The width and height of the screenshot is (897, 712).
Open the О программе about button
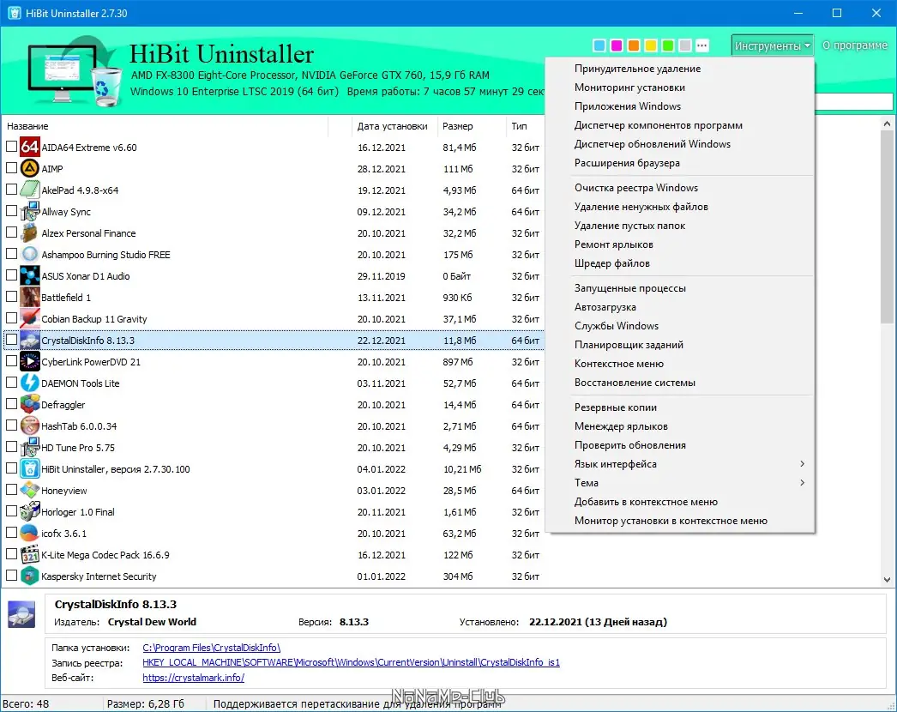point(855,45)
